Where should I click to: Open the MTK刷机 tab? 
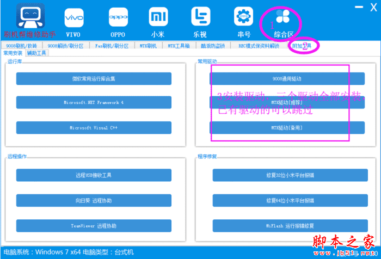coord(148,46)
